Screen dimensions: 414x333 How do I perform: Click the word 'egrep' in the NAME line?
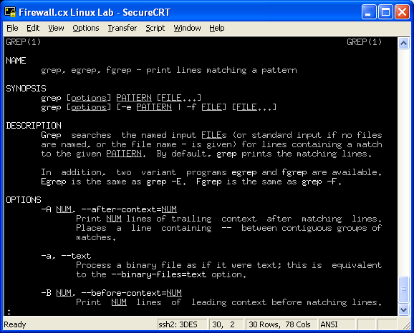[84, 70]
